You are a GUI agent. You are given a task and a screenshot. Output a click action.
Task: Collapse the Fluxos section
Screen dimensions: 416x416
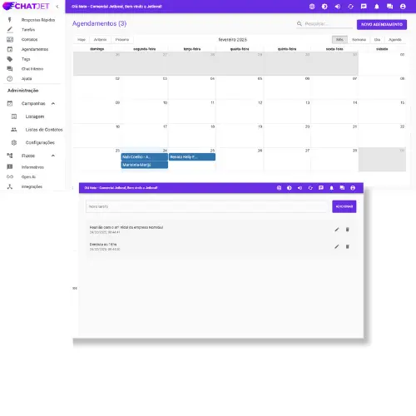53,156
